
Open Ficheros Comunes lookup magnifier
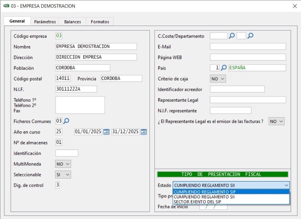click(66, 121)
